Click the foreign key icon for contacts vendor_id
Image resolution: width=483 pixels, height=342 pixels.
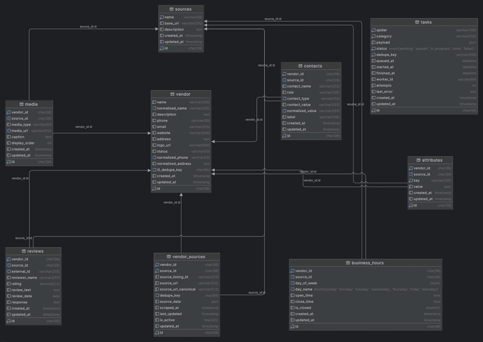(x=284, y=74)
